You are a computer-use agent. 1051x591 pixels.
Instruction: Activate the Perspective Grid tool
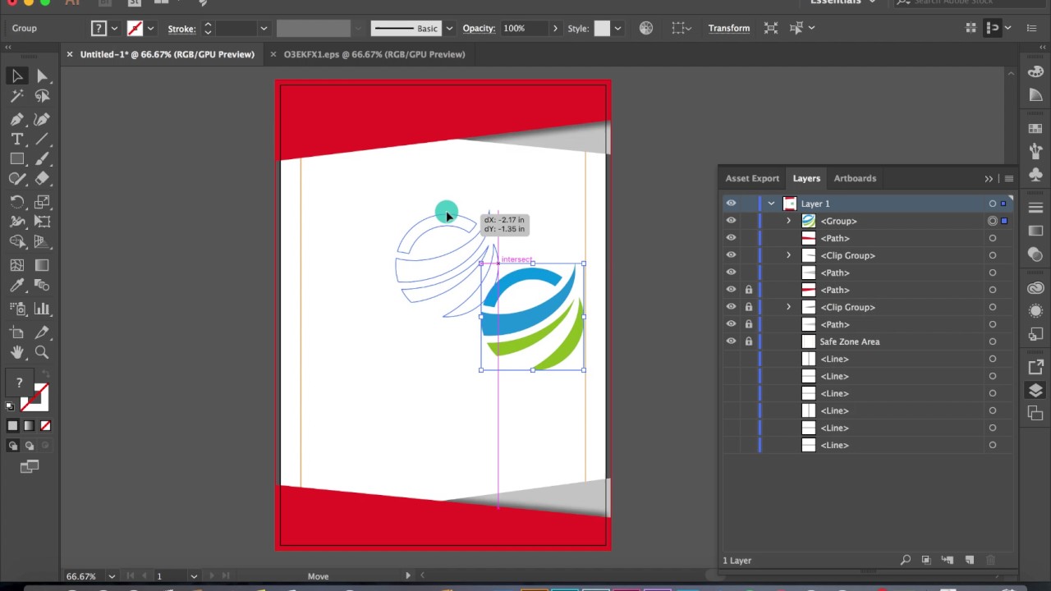[x=42, y=241]
